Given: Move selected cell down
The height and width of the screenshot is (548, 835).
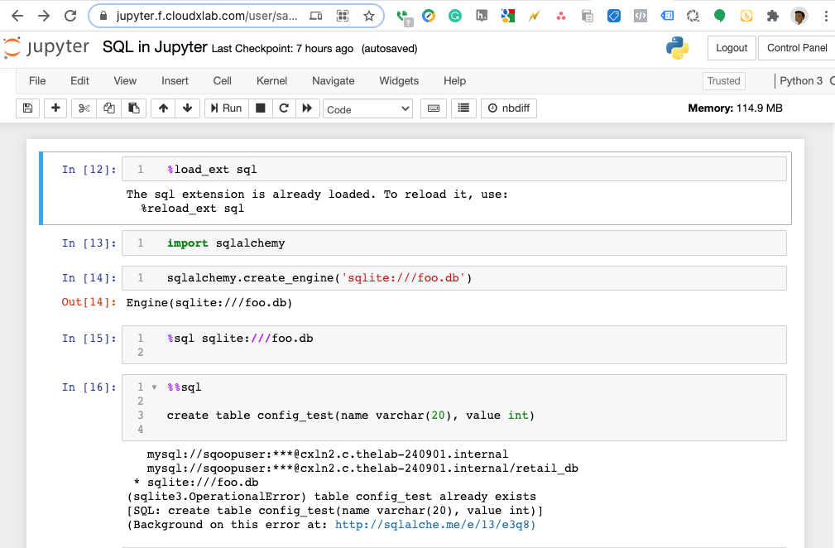Looking at the screenshot, I should pos(188,108).
